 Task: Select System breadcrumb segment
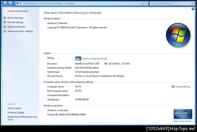(71, 4)
